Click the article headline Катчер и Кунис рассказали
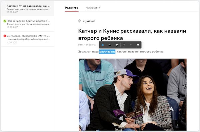This screenshot has height=132, width=200. [x=132, y=34]
